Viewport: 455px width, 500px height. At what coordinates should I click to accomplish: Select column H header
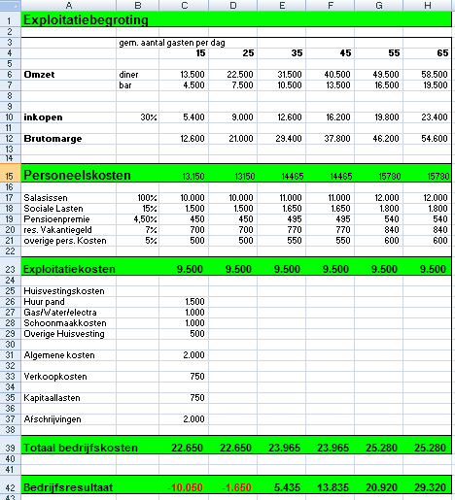(x=428, y=5)
